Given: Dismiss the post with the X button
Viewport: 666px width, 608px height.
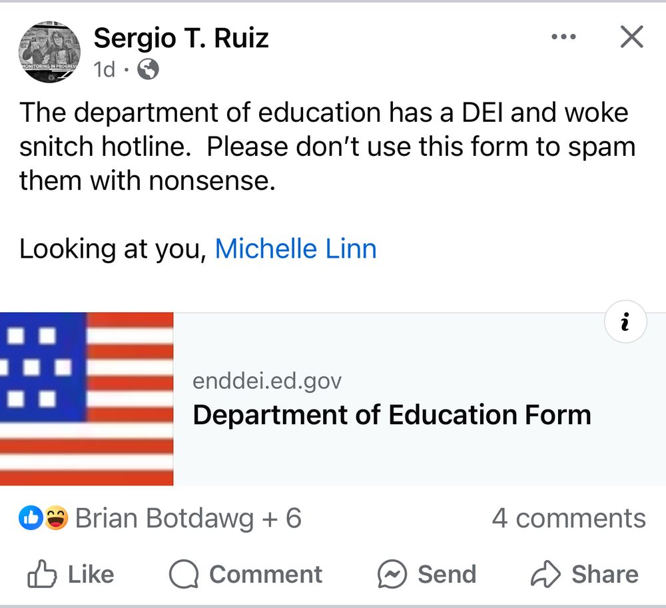Looking at the screenshot, I should tap(631, 37).
